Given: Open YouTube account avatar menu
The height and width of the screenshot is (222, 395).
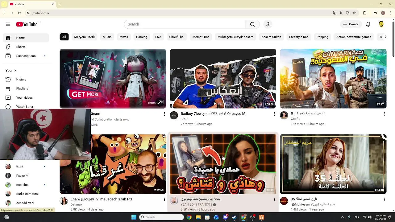Looking at the screenshot, I should (x=381, y=24).
